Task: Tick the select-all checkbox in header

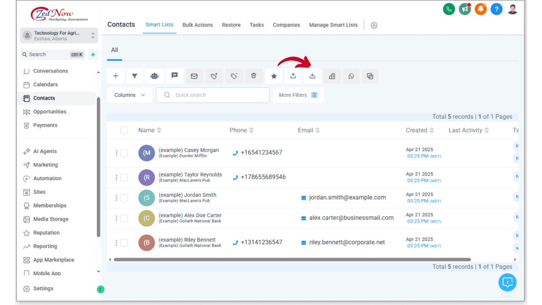Action: point(124,130)
